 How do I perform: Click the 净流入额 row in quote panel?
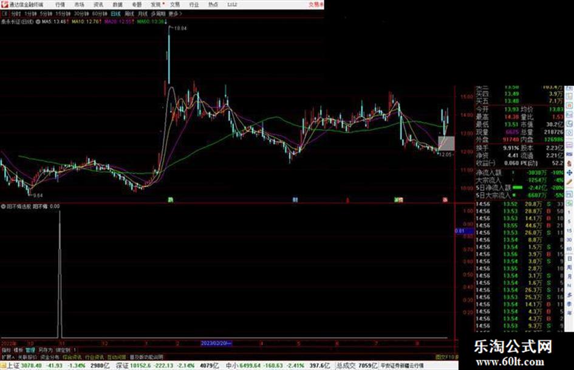520,173
